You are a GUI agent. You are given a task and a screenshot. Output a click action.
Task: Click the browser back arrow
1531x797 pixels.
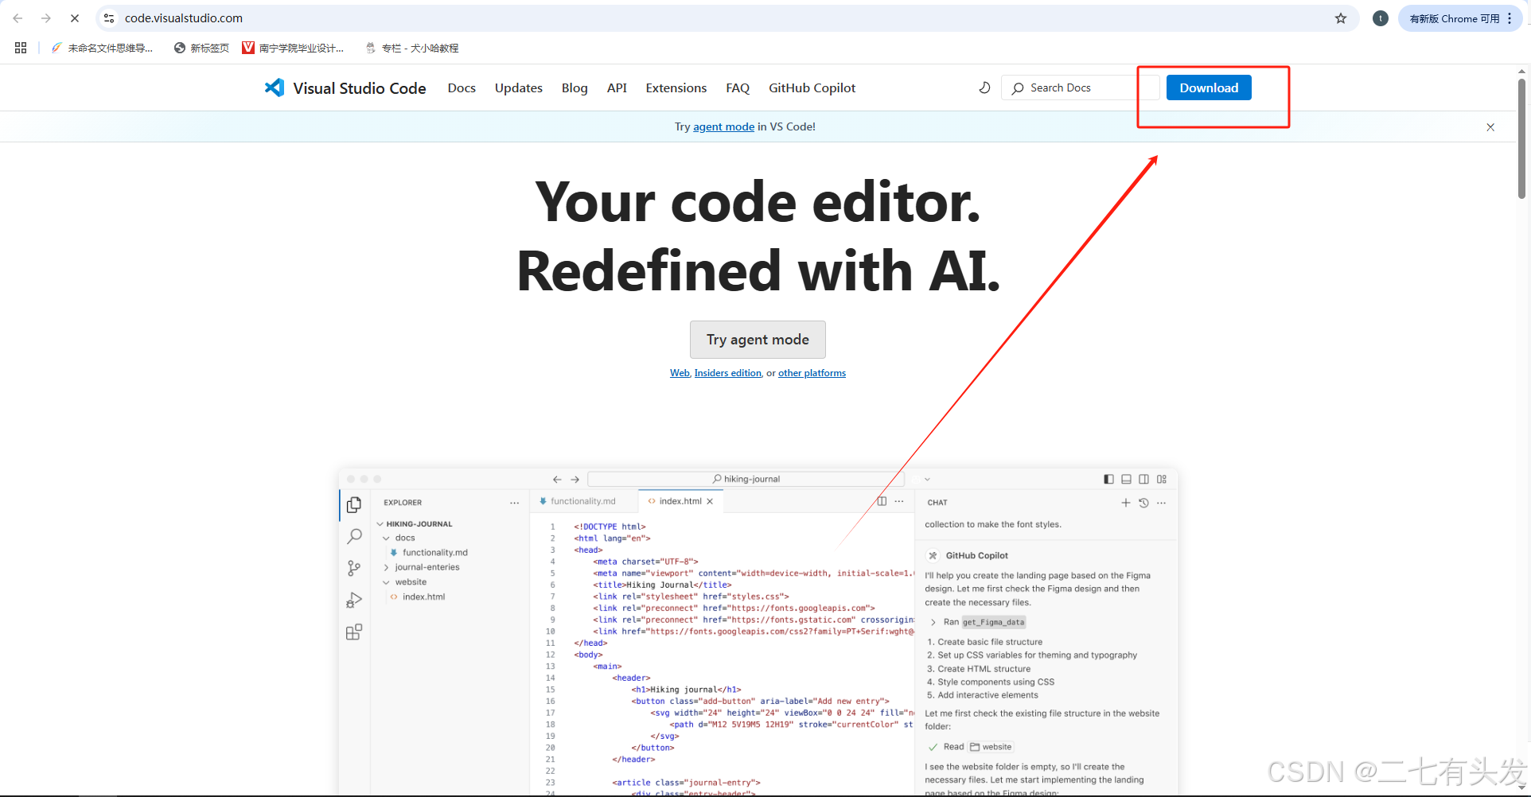(x=18, y=18)
